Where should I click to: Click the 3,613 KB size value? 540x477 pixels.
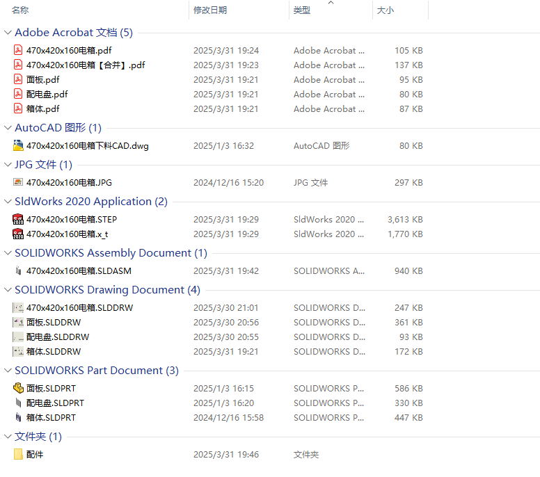click(405, 219)
